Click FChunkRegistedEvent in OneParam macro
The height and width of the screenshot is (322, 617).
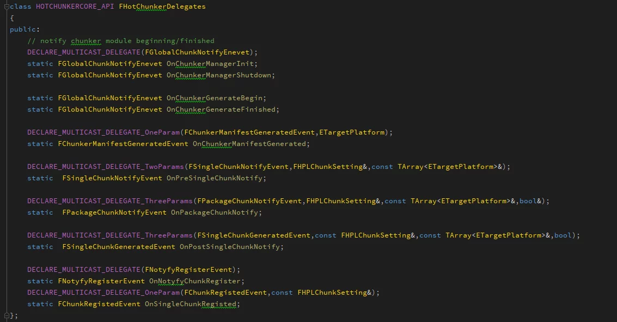coord(225,293)
